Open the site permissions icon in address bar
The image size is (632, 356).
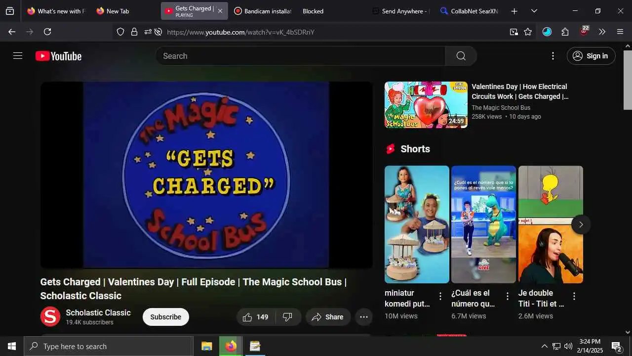point(148,32)
